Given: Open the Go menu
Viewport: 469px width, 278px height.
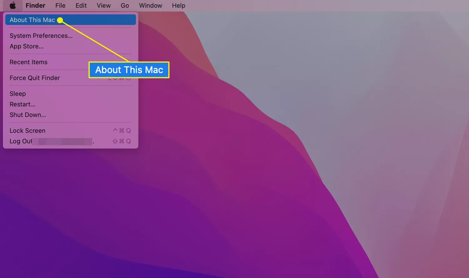Looking at the screenshot, I should 125,5.
